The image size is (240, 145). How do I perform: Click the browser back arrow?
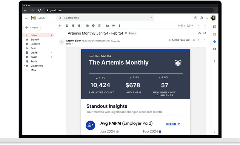pyautogui.click(x=26, y=10)
